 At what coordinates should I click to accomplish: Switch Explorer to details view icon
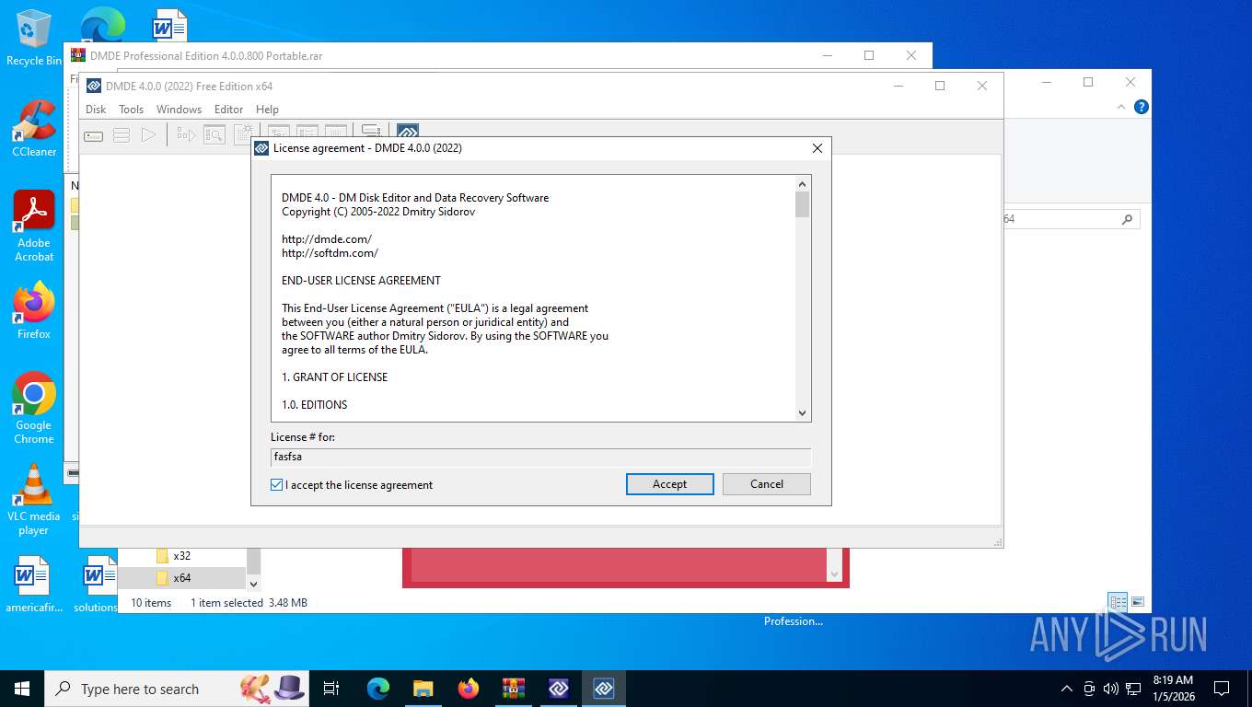coord(1119,602)
